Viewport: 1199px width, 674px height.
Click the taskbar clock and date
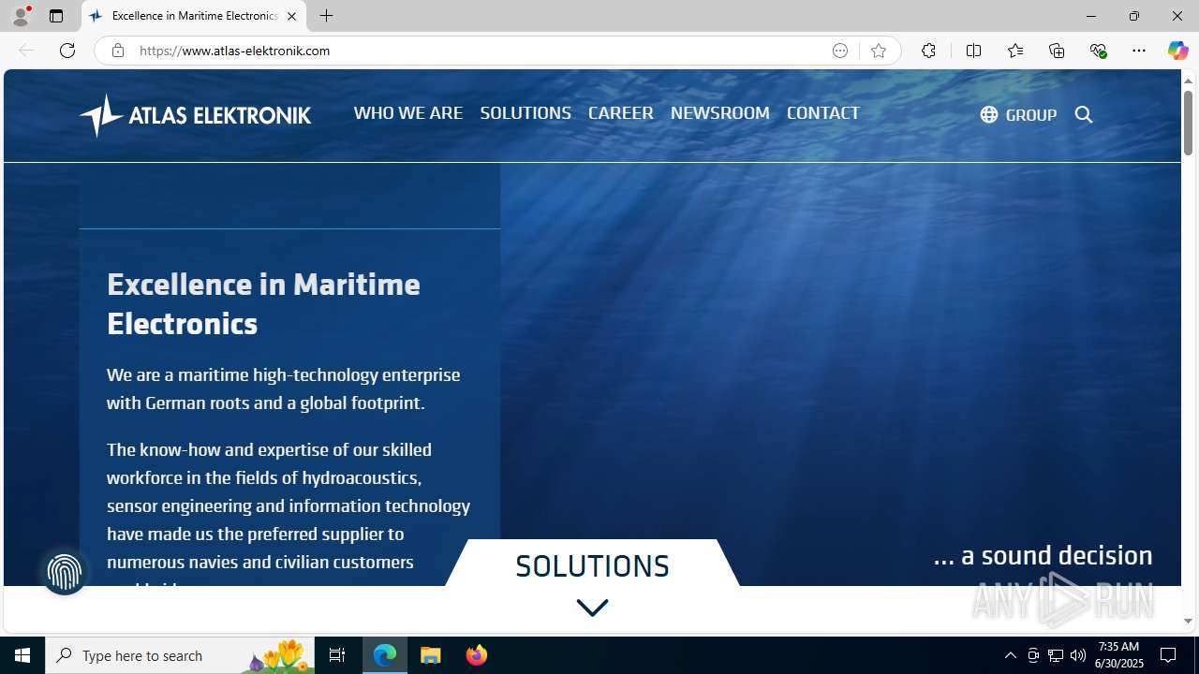click(x=1119, y=655)
